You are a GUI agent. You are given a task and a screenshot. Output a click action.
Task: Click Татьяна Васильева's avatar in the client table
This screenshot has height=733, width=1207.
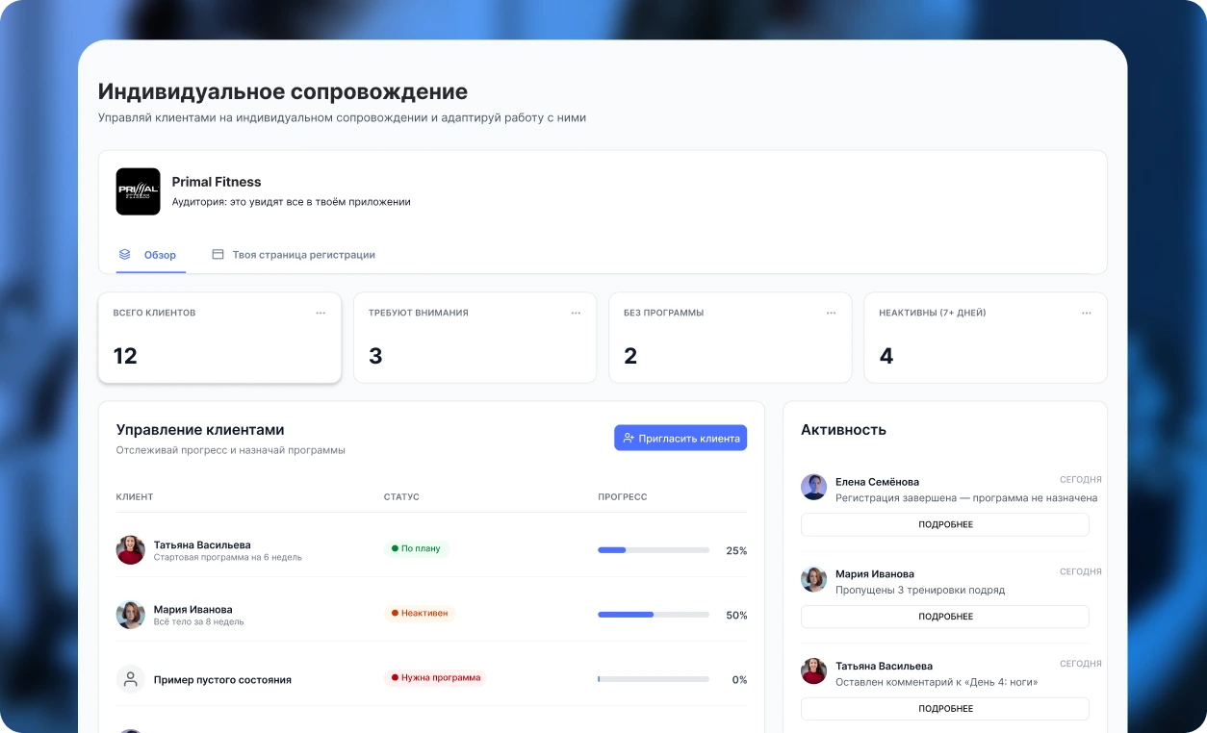(x=130, y=550)
